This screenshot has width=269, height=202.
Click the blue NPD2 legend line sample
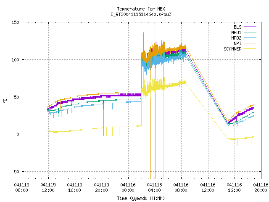[251, 37]
